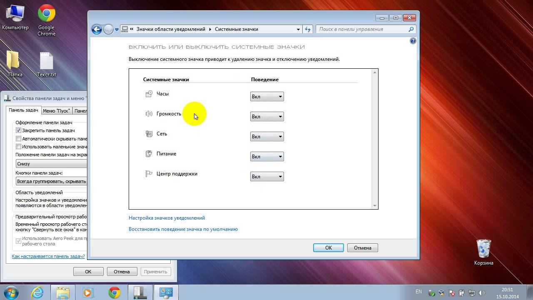Click Safely Remove Hardware tray icon
The width and height of the screenshot is (533, 300).
point(432,293)
